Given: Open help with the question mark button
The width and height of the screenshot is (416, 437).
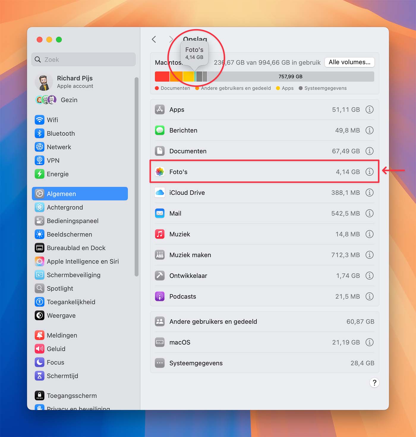Looking at the screenshot, I should (374, 383).
